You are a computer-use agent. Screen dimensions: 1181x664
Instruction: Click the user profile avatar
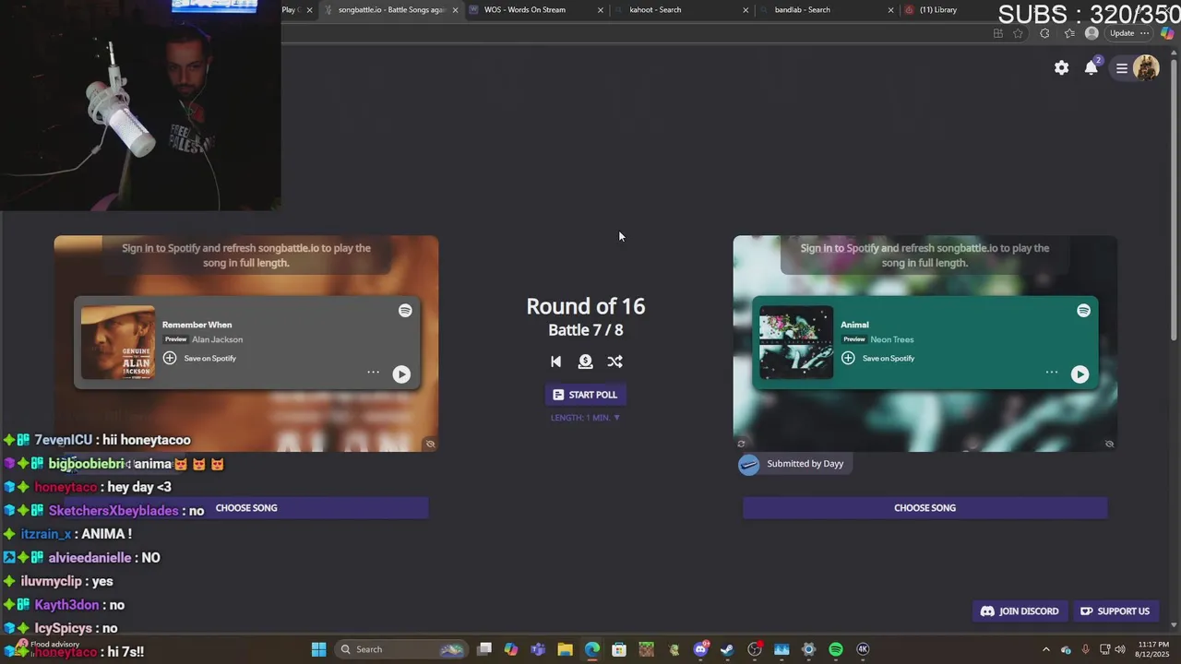tap(1146, 67)
